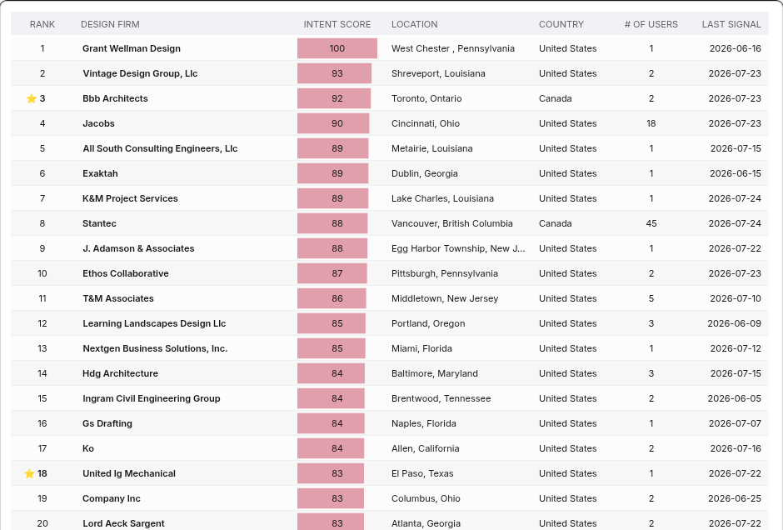
Task: Click truncated location Egg Harbor Township
Action: tap(458, 248)
